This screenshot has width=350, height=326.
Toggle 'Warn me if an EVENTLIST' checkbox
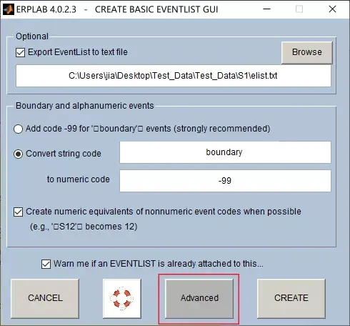[46, 264]
